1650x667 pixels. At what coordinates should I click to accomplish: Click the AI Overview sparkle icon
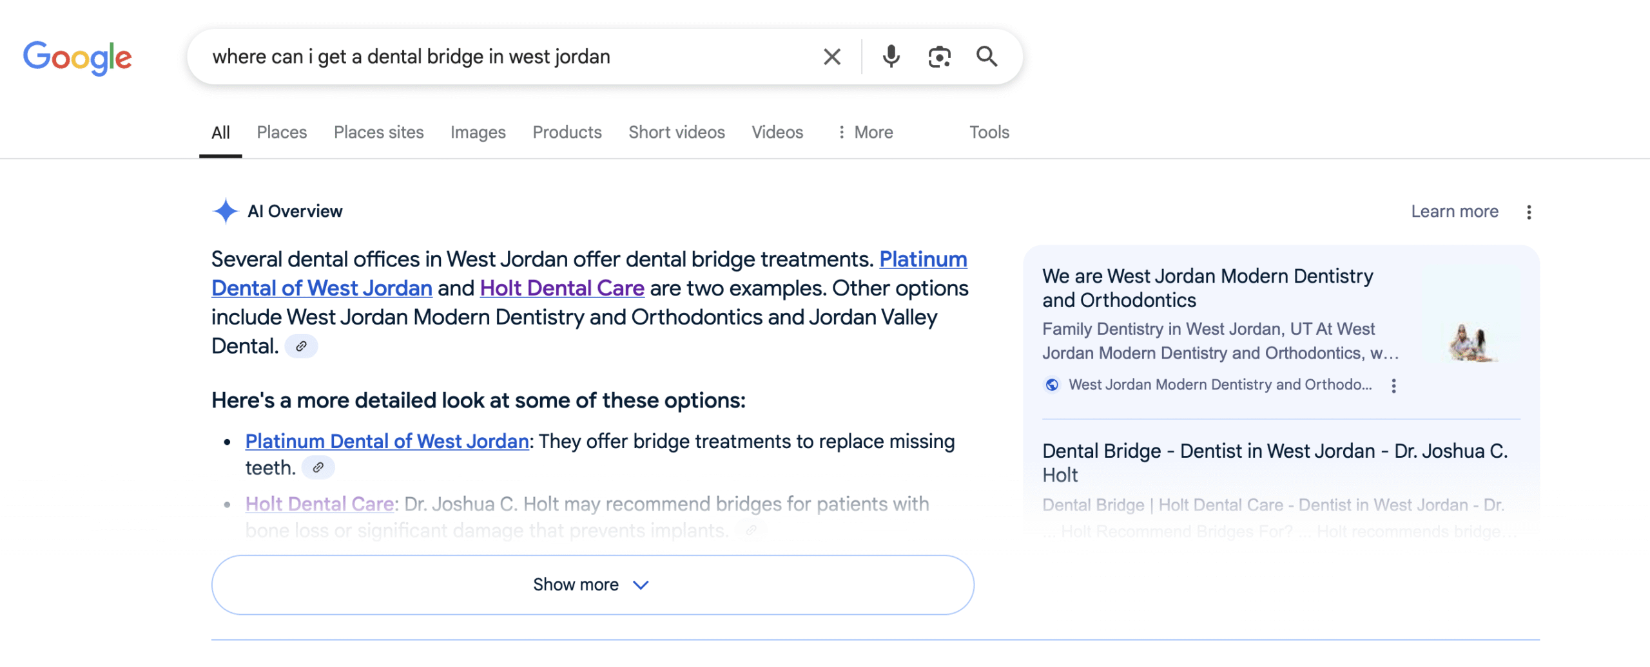225,211
